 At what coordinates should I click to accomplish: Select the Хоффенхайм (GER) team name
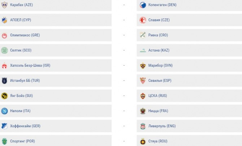point(25,126)
